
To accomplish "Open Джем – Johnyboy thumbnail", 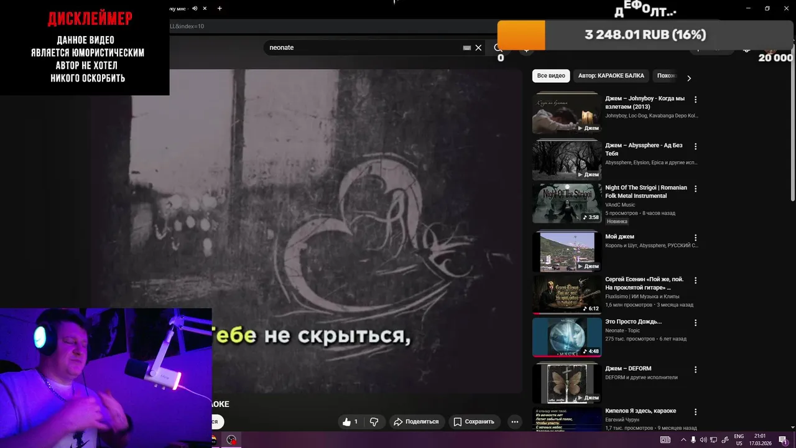I will tap(567, 113).
